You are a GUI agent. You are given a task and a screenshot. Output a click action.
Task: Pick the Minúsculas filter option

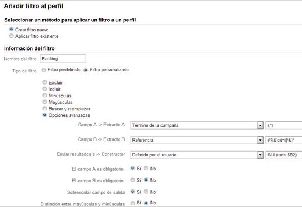pyautogui.click(x=44, y=96)
